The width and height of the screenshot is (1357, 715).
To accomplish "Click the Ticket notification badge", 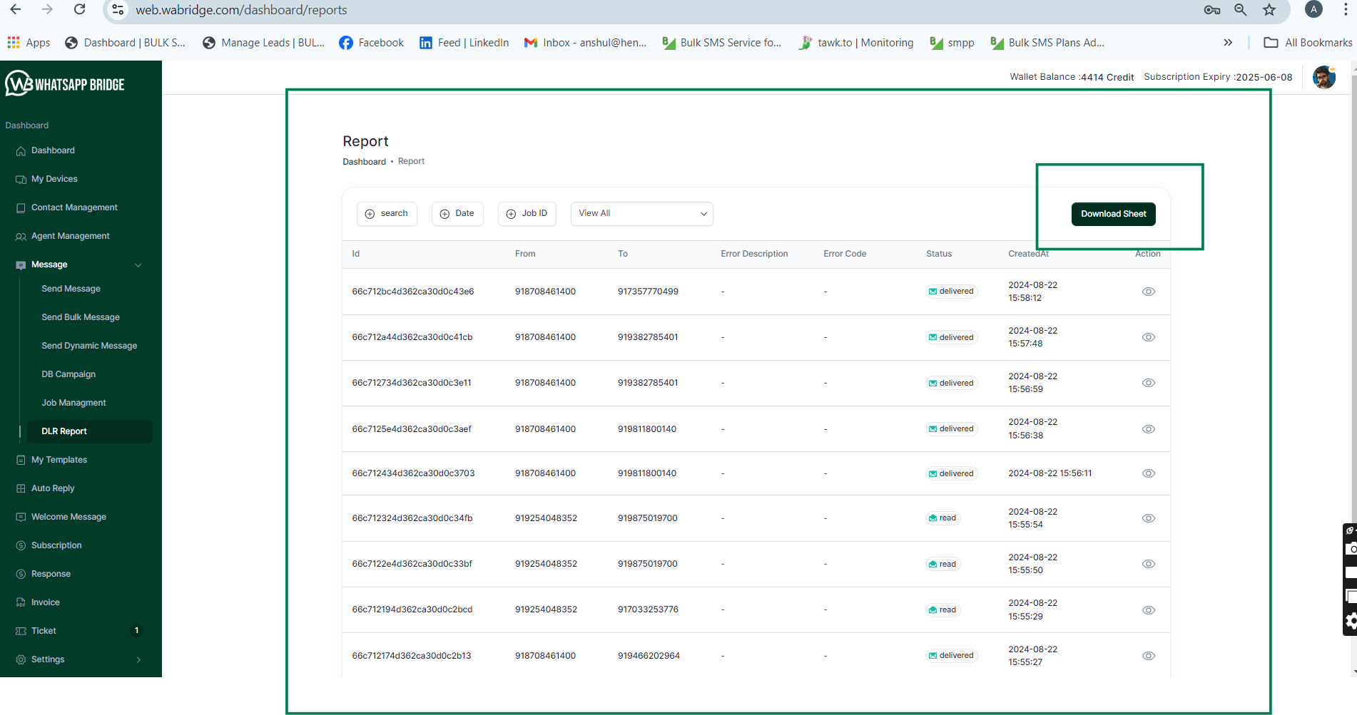I will tap(137, 630).
